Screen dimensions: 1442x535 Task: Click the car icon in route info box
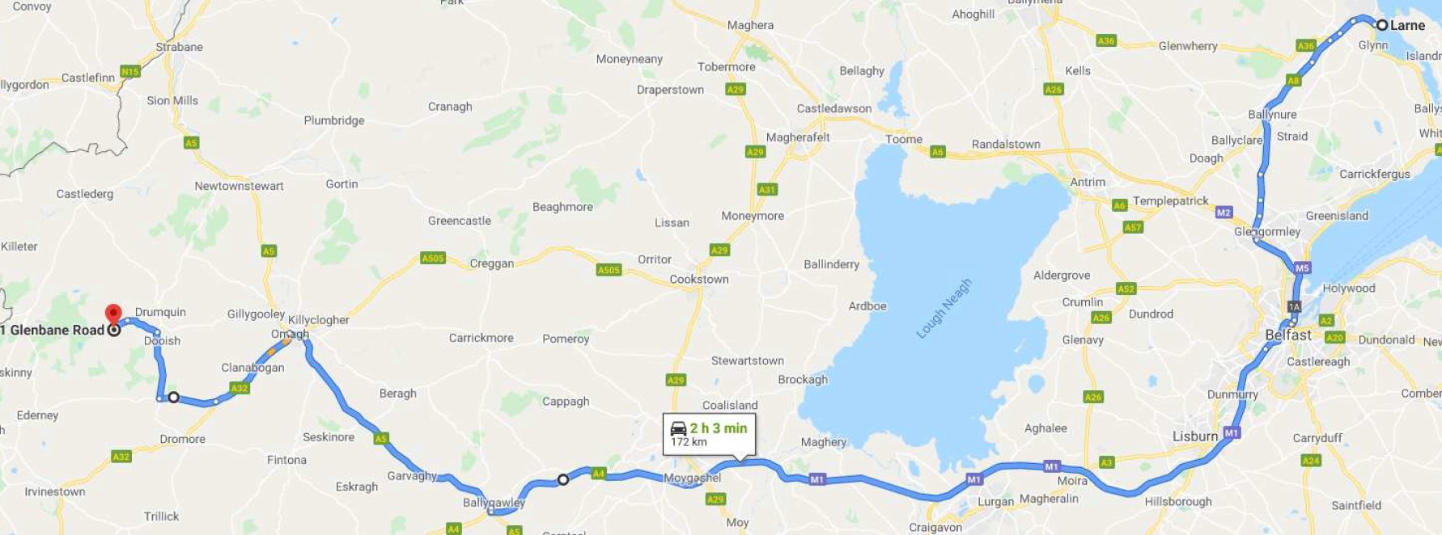[678, 428]
